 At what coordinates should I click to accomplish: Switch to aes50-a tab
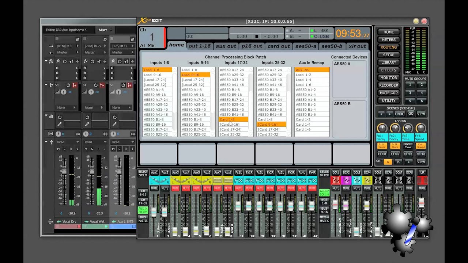(306, 46)
